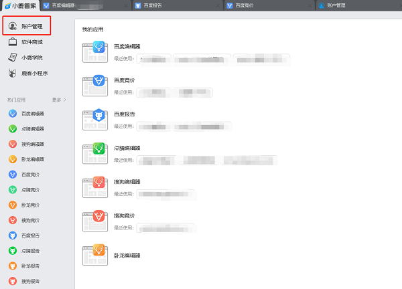The height and width of the screenshot is (289, 402).
Task: Select first recent account under 点睛编辑器
Action: [156, 161]
